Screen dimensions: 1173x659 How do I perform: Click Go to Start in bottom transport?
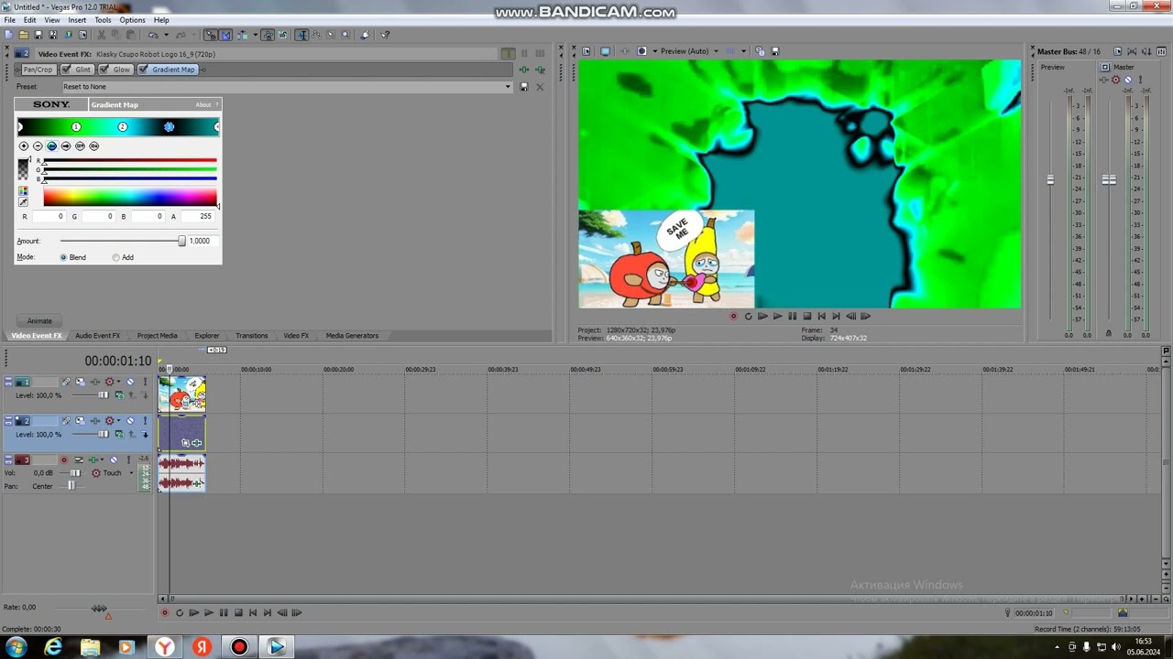coord(253,613)
